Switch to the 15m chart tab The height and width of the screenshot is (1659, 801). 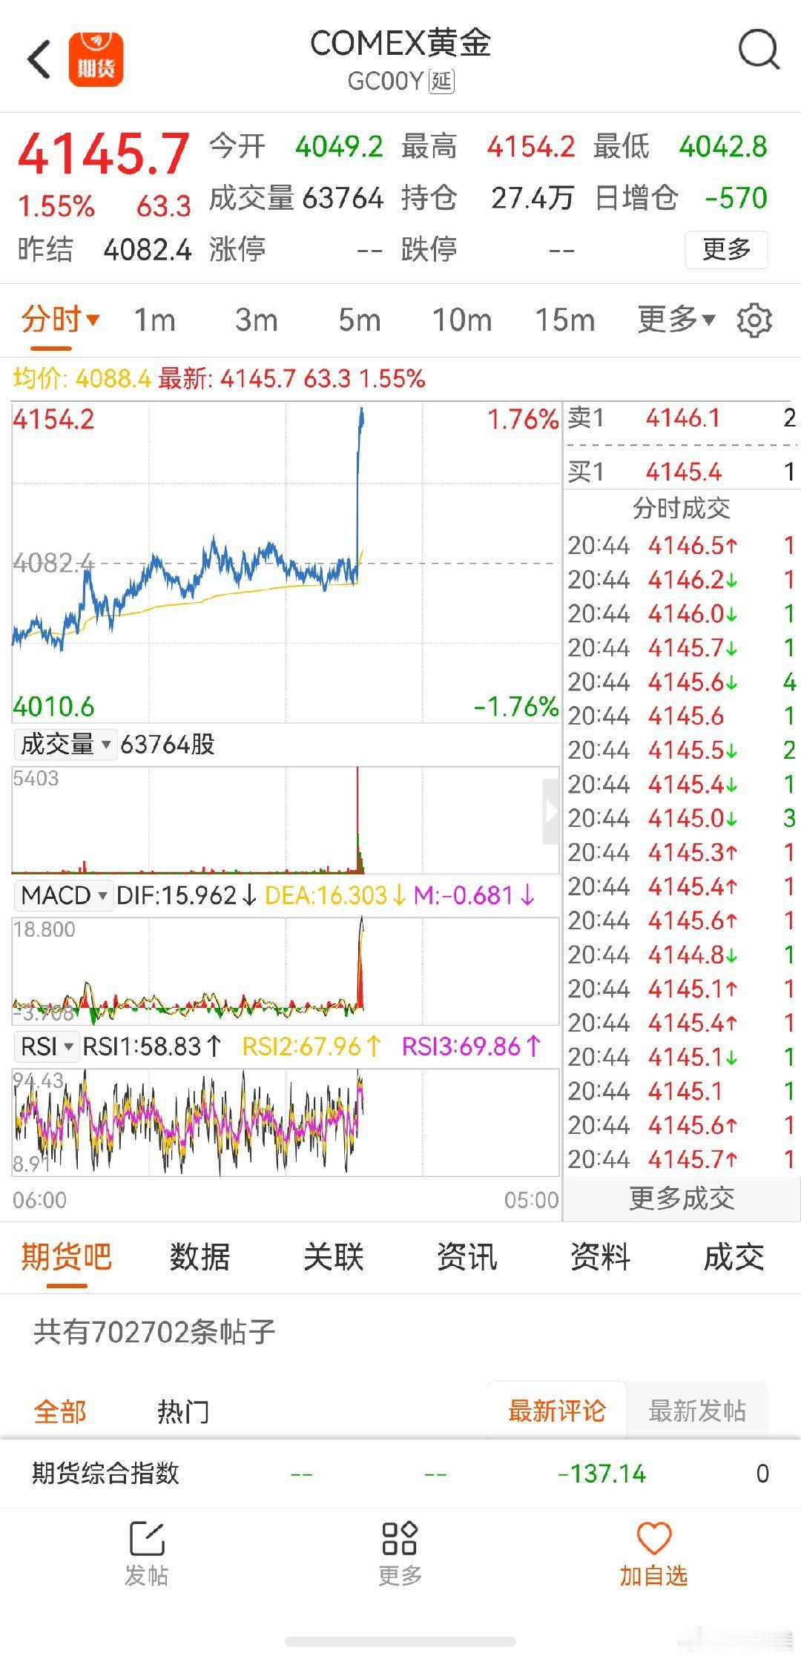(565, 320)
